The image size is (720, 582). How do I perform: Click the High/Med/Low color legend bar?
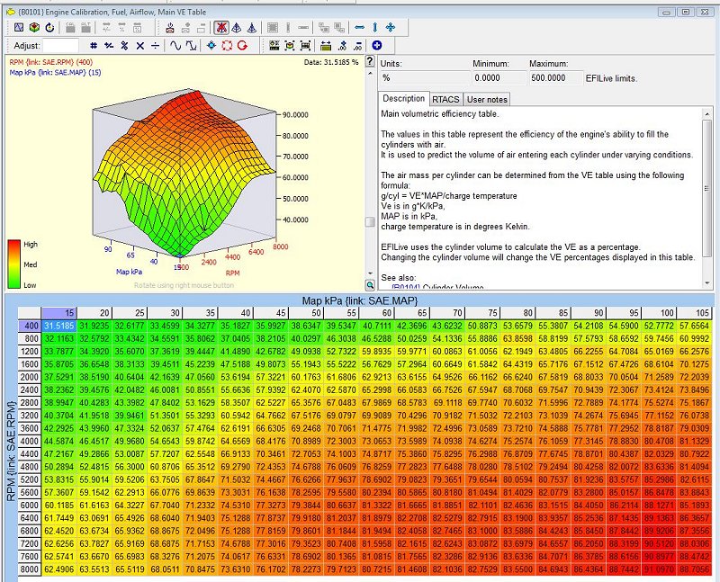click(x=14, y=264)
